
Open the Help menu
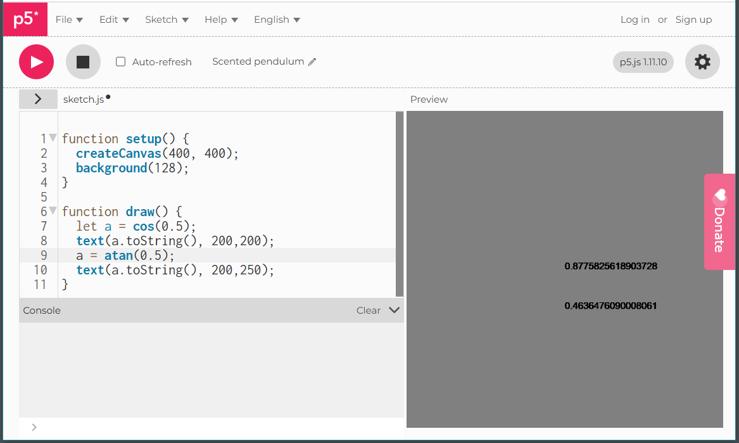(221, 20)
